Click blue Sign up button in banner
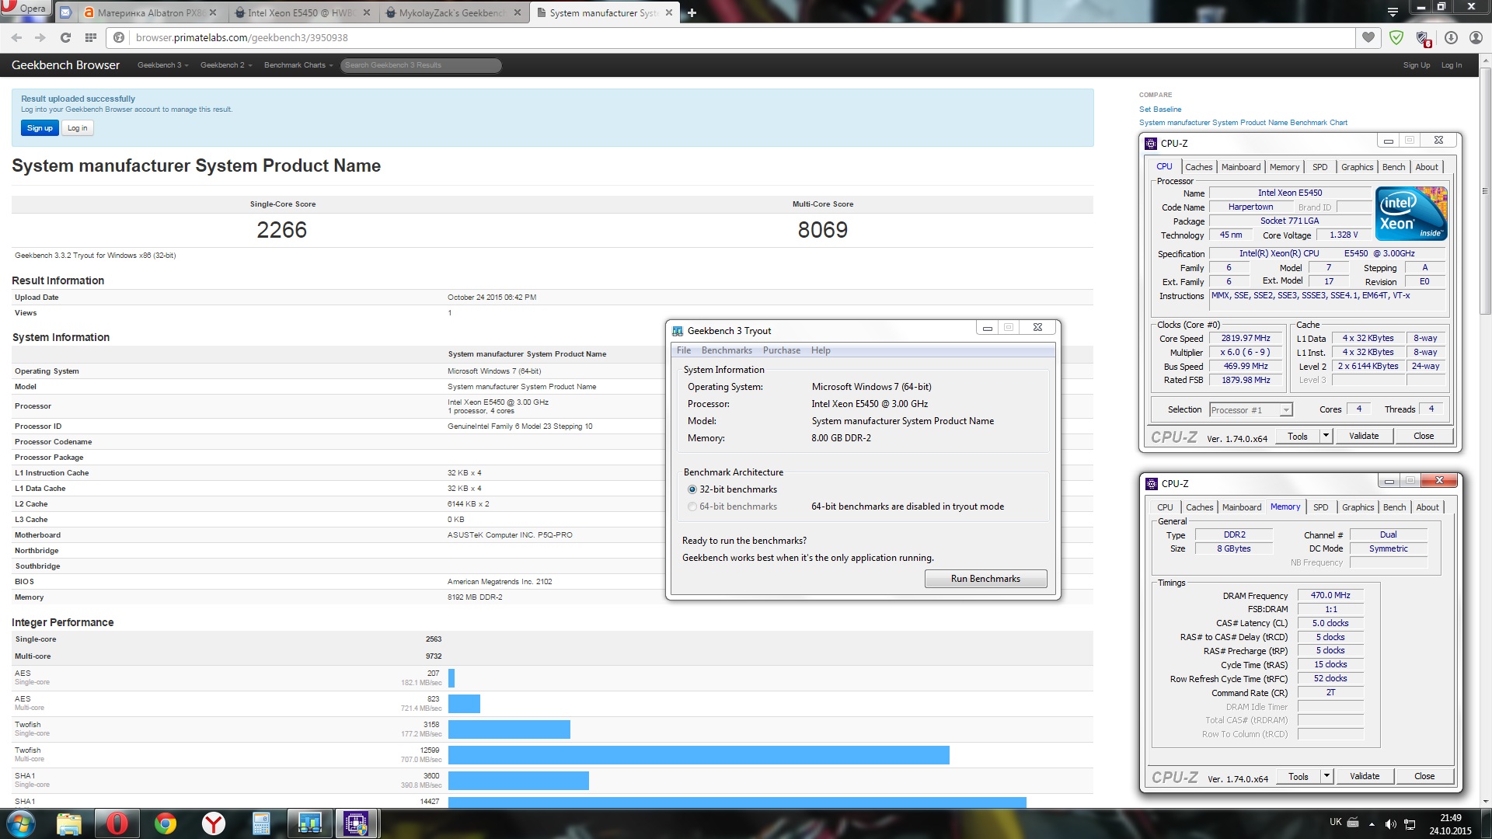This screenshot has height=839, width=1492. pyautogui.click(x=40, y=128)
